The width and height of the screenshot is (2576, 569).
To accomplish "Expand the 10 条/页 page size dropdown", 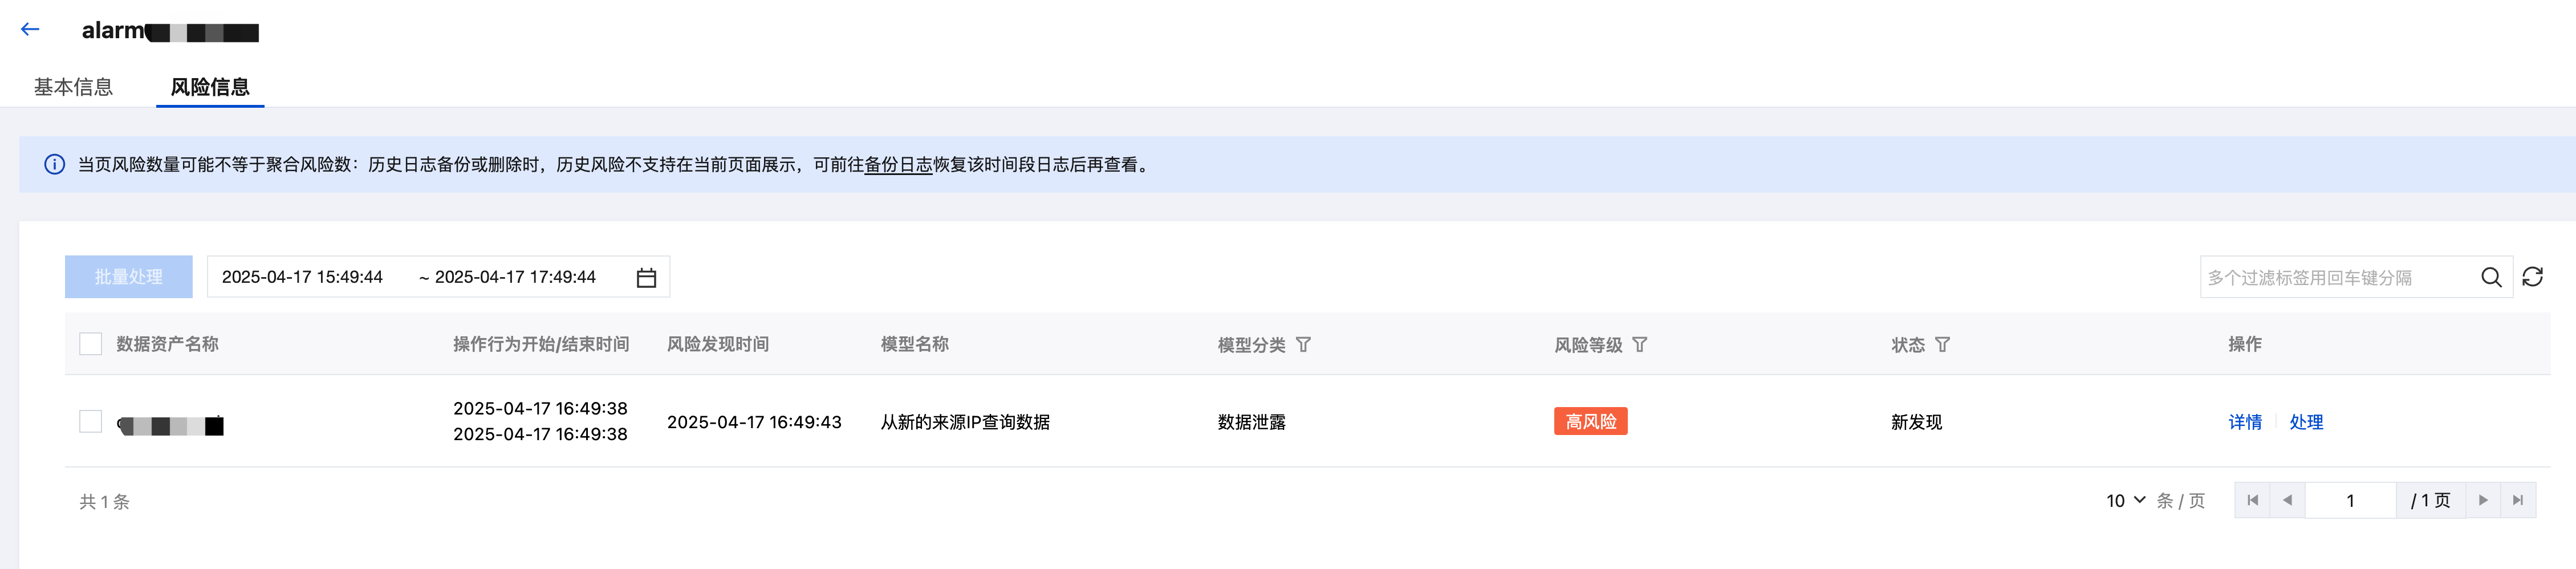I will point(2125,501).
